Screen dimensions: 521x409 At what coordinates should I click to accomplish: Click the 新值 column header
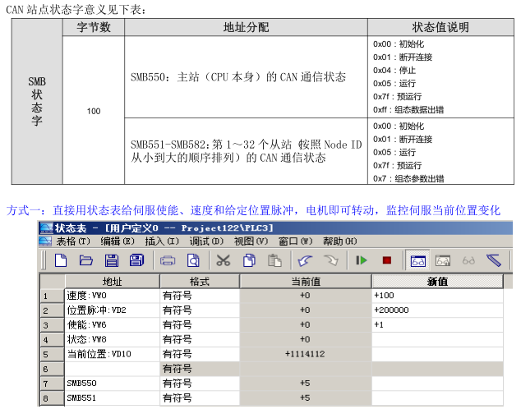438,282
